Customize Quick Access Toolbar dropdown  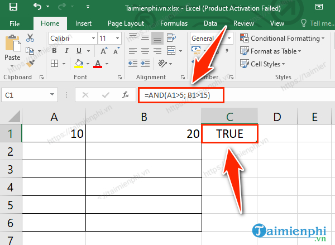(88, 7)
